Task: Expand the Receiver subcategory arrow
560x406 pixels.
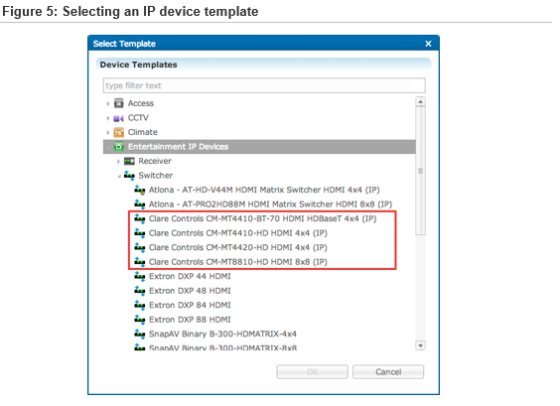Action: click(x=118, y=162)
